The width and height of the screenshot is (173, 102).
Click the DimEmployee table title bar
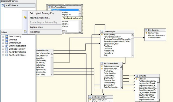pyautogui.click(x=117, y=32)
